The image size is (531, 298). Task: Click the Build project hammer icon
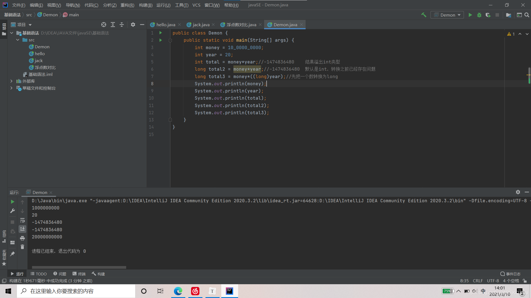[x=423, y=15]
